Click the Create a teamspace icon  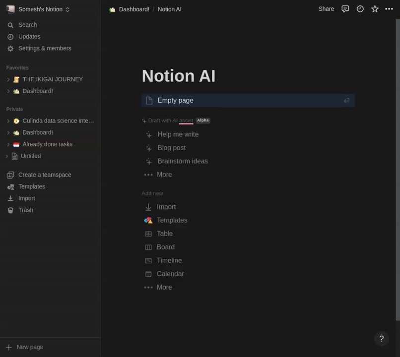[10, 175]
